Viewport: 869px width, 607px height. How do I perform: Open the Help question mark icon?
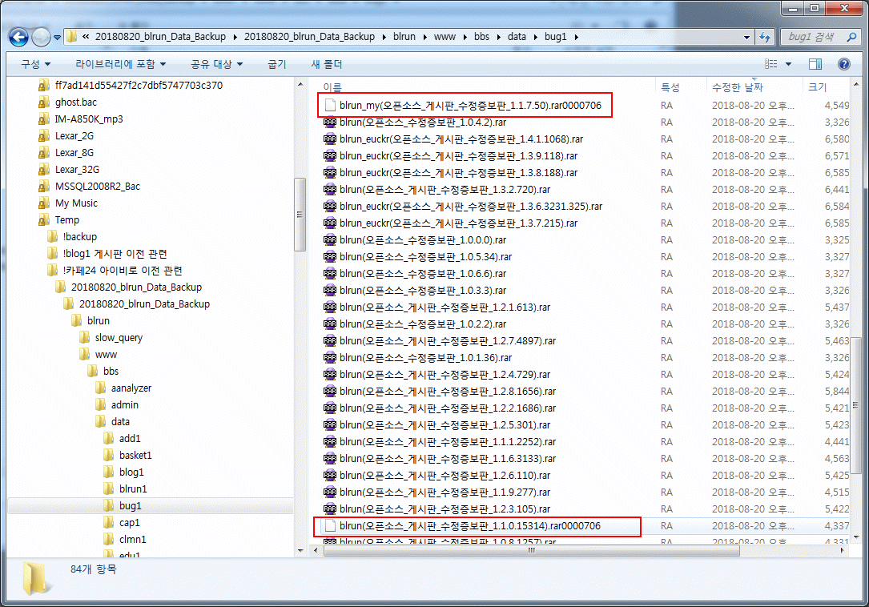tap(843, 64)
